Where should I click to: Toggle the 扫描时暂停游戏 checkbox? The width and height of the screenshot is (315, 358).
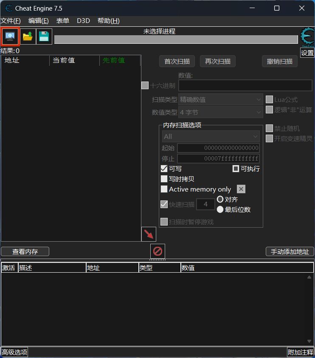164,222
